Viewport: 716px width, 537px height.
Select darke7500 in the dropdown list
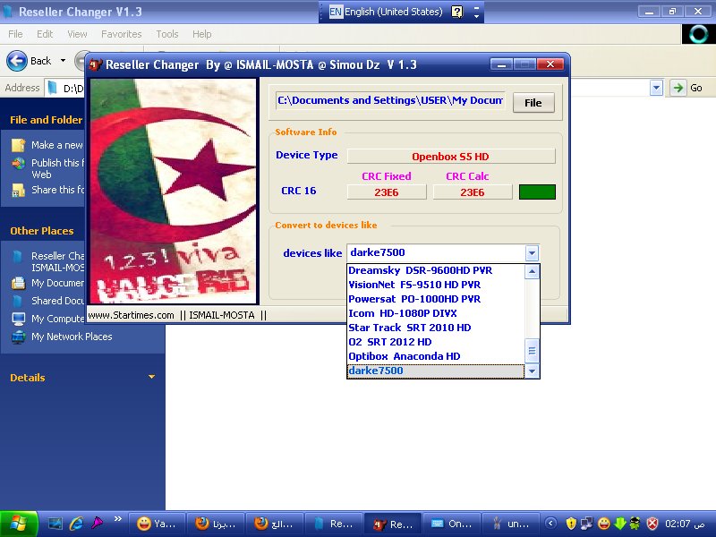coord(436,371)
